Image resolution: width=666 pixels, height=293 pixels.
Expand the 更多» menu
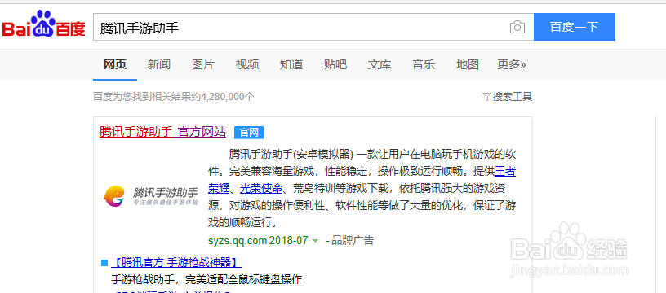click(x=512, y=64)
